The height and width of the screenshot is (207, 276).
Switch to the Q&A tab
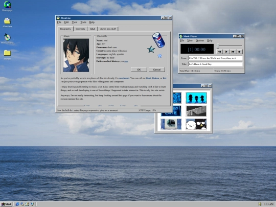(93, 29)
